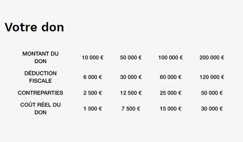Select the "MONTANT DU DON" row header
The width and height of the screenshot is (243, 142).
click(40, 58)
